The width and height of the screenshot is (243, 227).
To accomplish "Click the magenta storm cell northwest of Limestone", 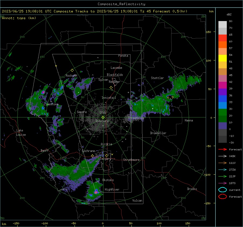I will 43,92.
